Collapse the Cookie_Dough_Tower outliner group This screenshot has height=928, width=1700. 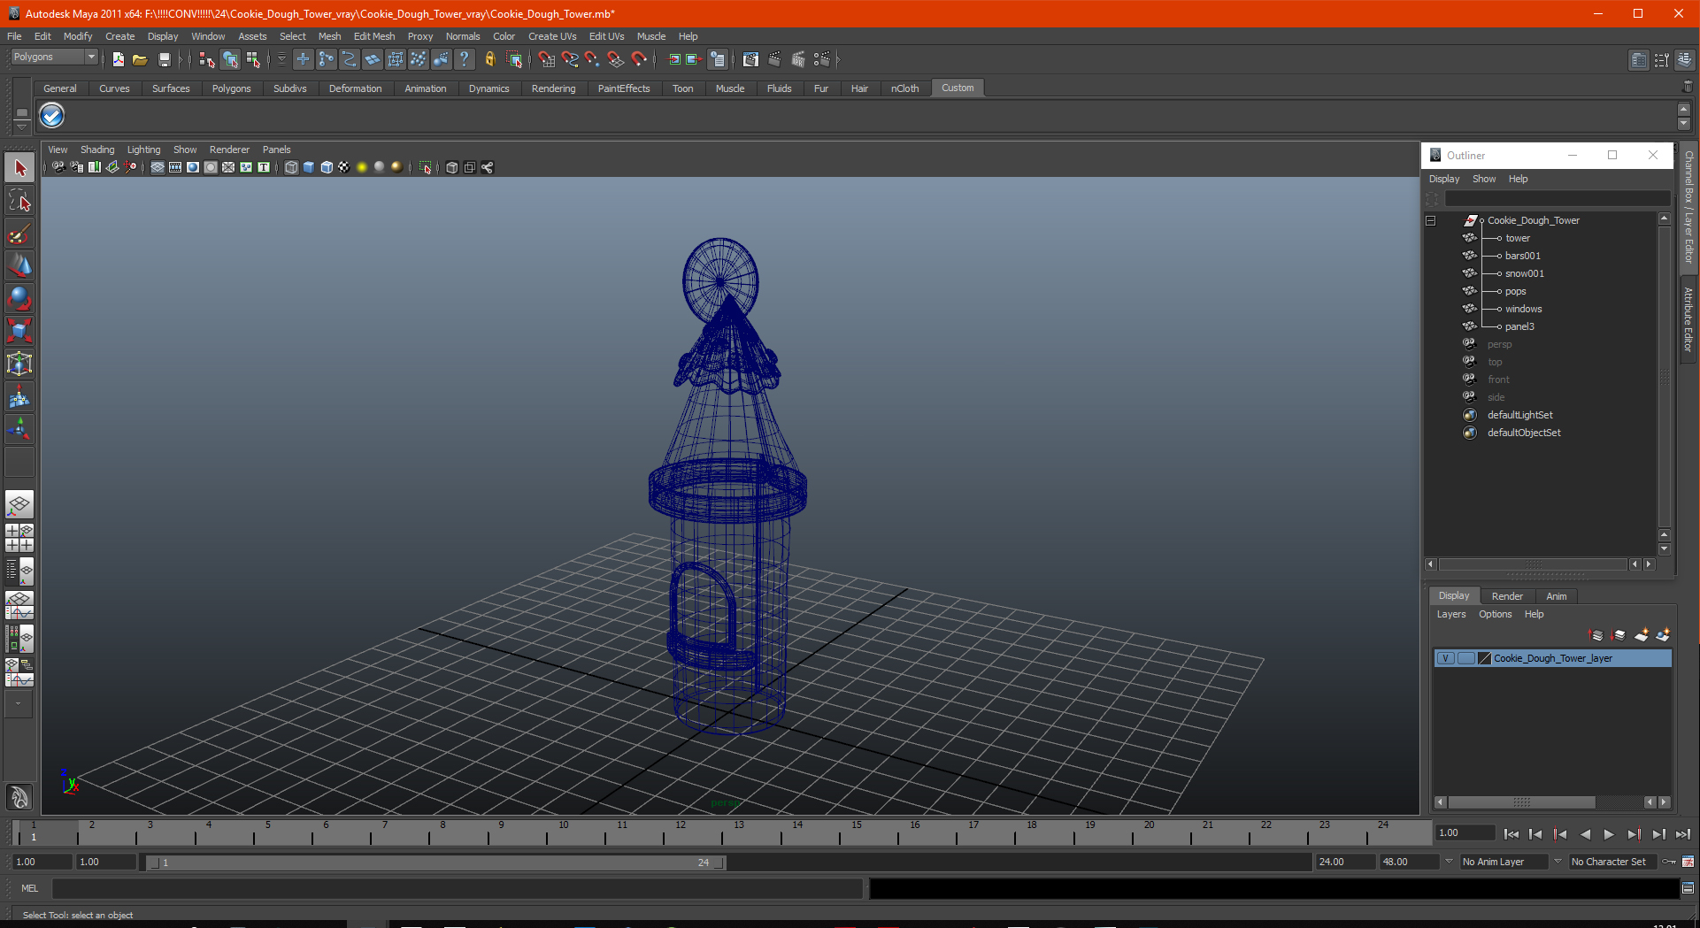[x=1431, y=220]
